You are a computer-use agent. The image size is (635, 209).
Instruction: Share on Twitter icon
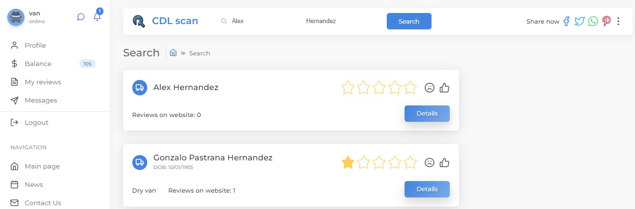click(580, 21)
